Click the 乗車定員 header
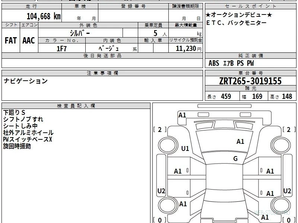 point(153,25)
